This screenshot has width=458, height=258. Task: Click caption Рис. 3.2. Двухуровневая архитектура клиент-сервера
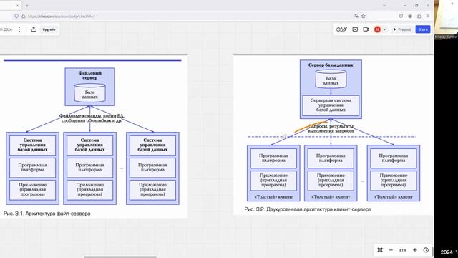[308, 209]
